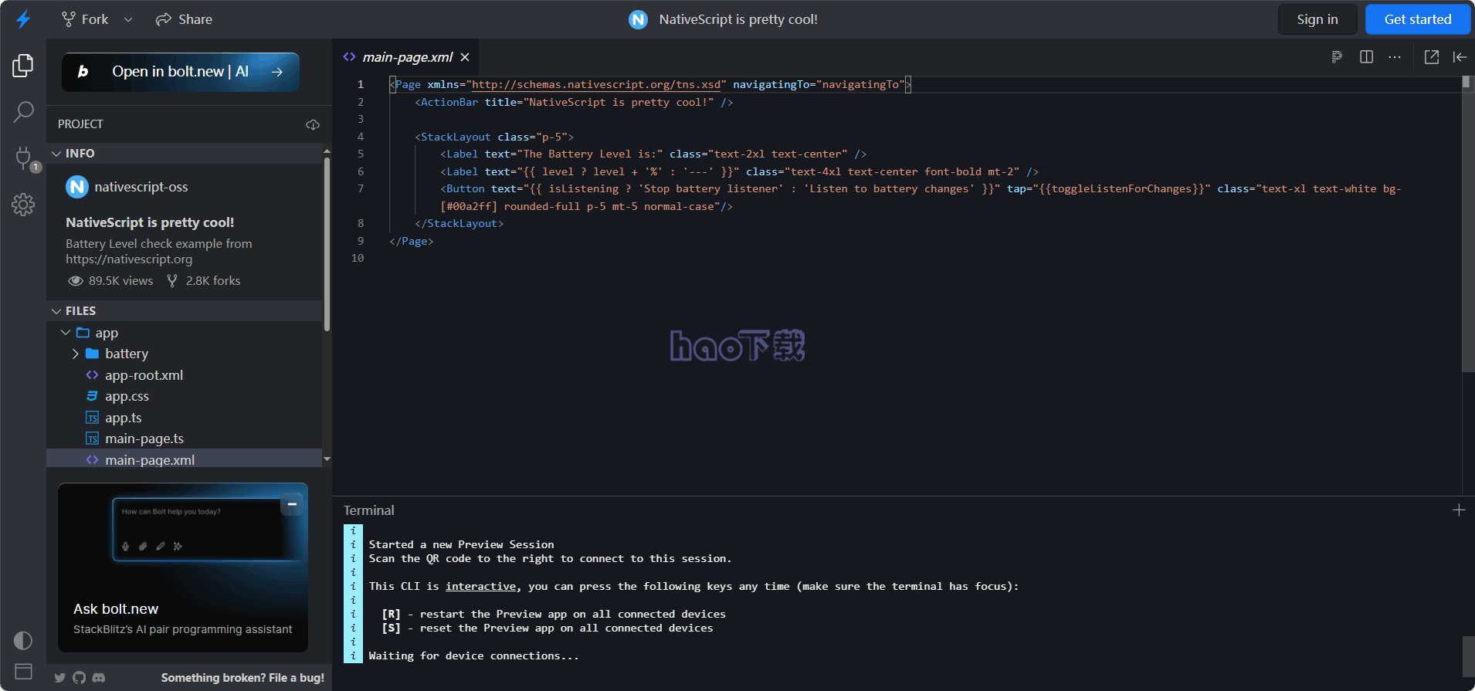Collapse the INFO section
The image size is (1475, 691).
tap(56, 154)
